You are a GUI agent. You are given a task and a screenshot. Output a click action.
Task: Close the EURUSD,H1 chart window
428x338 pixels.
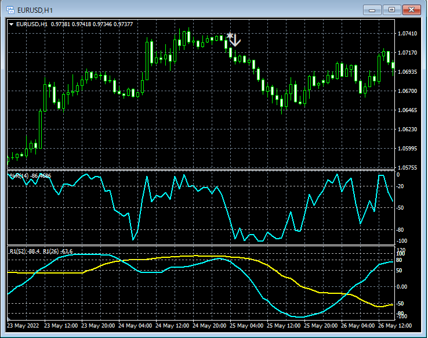[411, 10]
